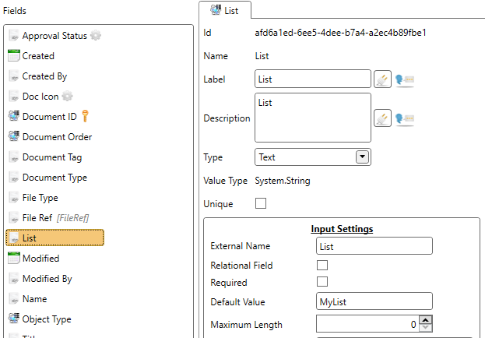Toggle the Unique checkbox
Viewport: 485px width, 338px height.
point(261,204)
